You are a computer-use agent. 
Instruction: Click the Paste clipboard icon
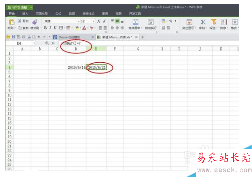11,22
